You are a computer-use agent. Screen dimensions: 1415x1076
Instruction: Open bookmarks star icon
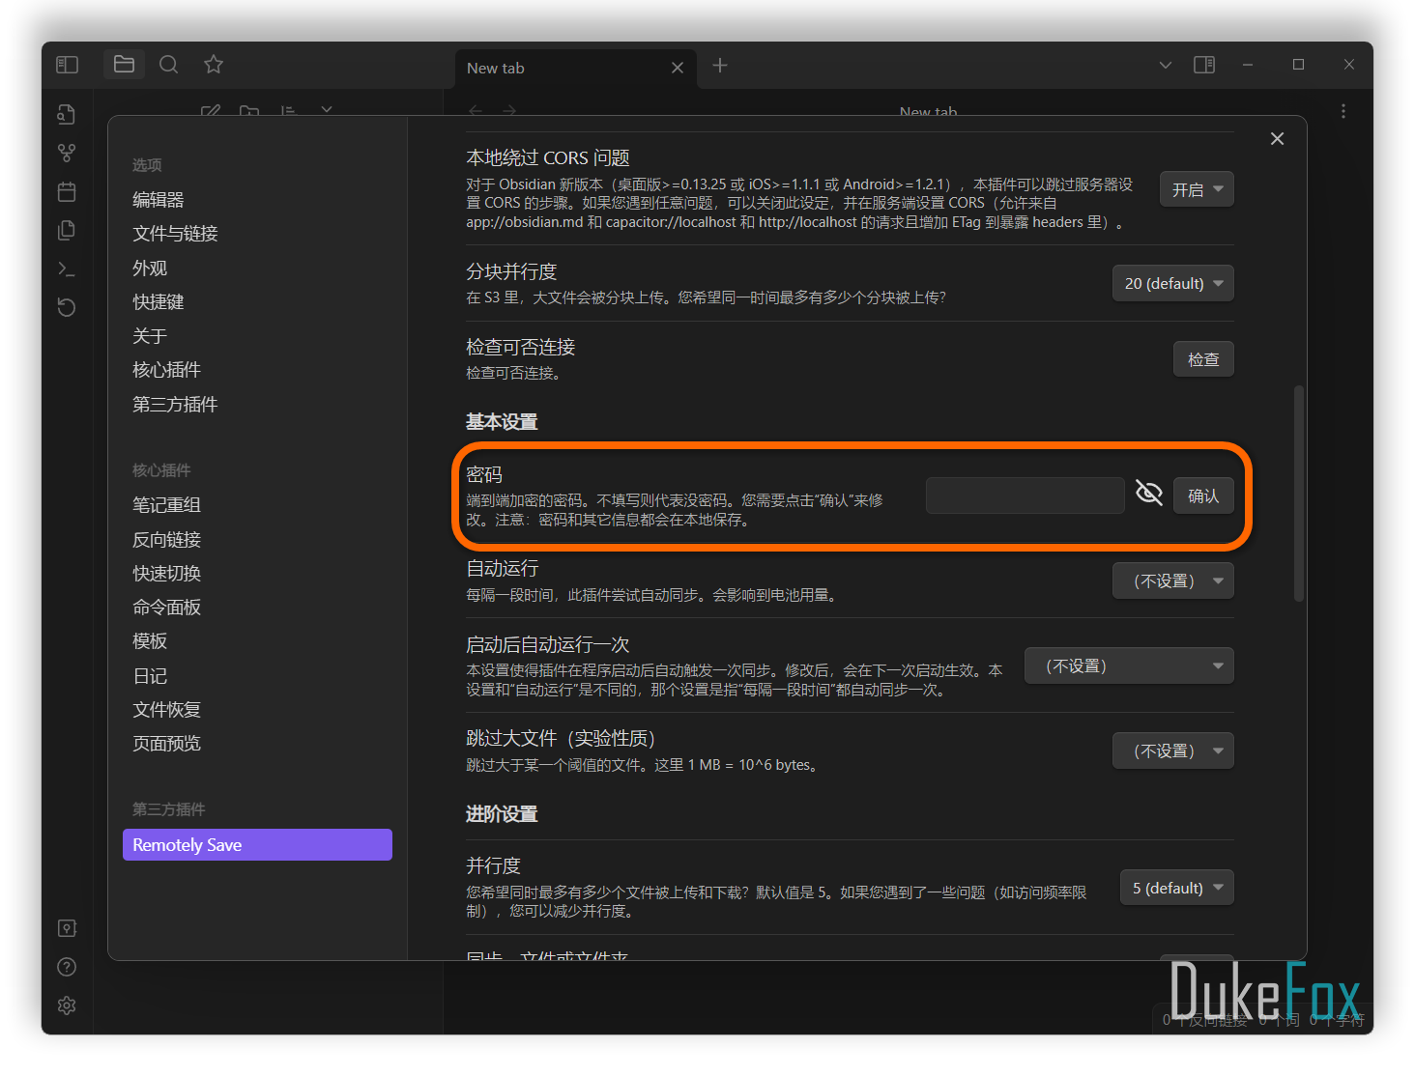point(214,65)
